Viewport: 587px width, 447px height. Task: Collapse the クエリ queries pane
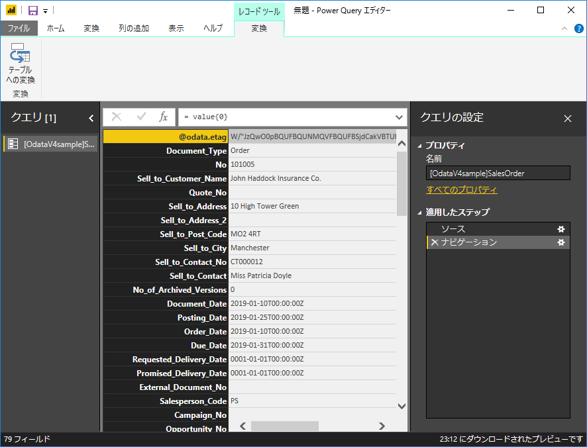(x=91, y=118)
